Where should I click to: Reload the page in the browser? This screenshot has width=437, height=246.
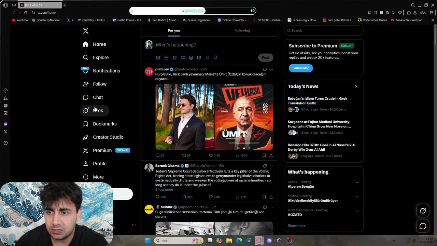click(26, 13)
